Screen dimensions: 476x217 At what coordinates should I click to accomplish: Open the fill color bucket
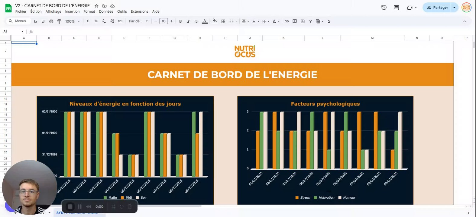tap(215, 21)
